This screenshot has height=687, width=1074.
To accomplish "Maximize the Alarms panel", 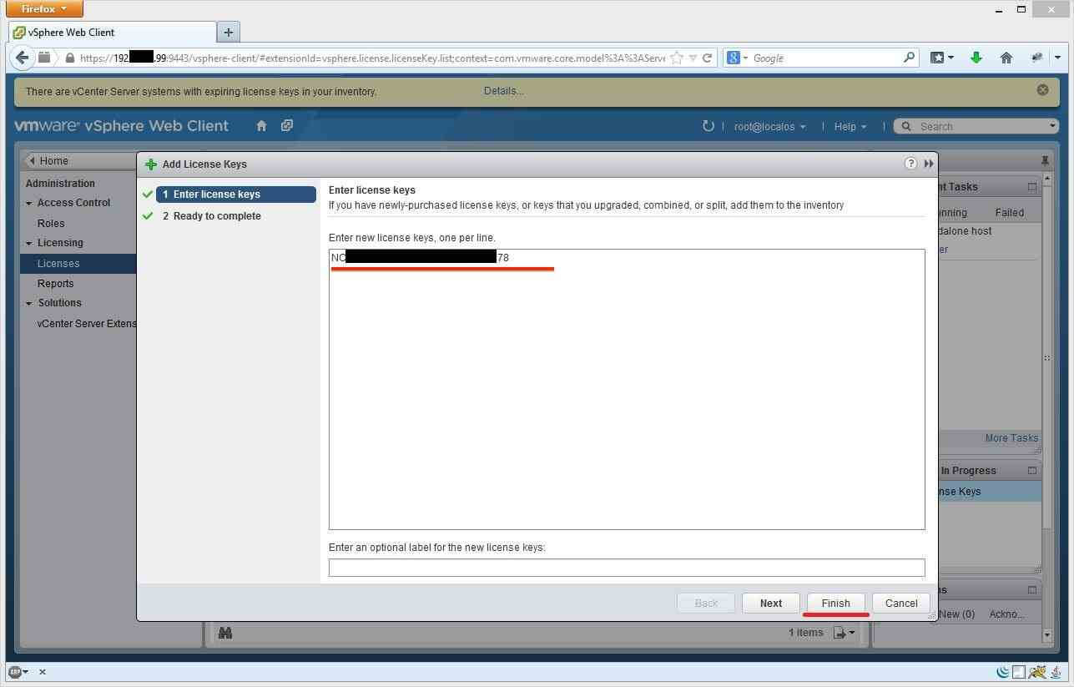I will pos(1032,589).
